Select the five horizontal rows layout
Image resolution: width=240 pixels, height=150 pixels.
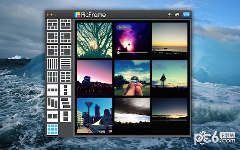click(66, 64)
